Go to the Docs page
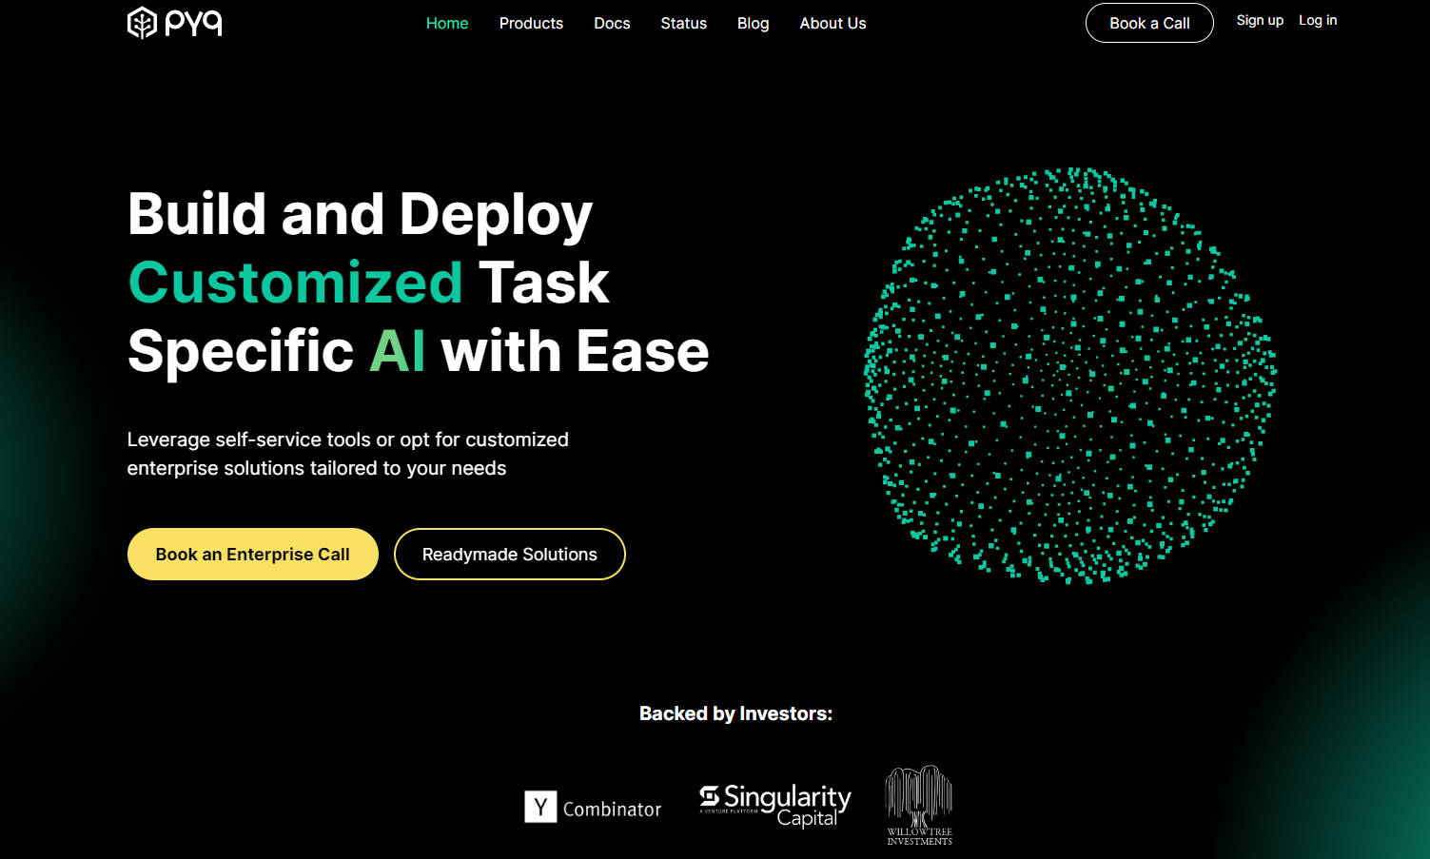This screenshot has width=1430, height=859. 612,23
